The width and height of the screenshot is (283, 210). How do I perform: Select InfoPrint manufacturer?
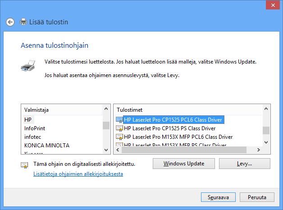click(x=35, y=128)
